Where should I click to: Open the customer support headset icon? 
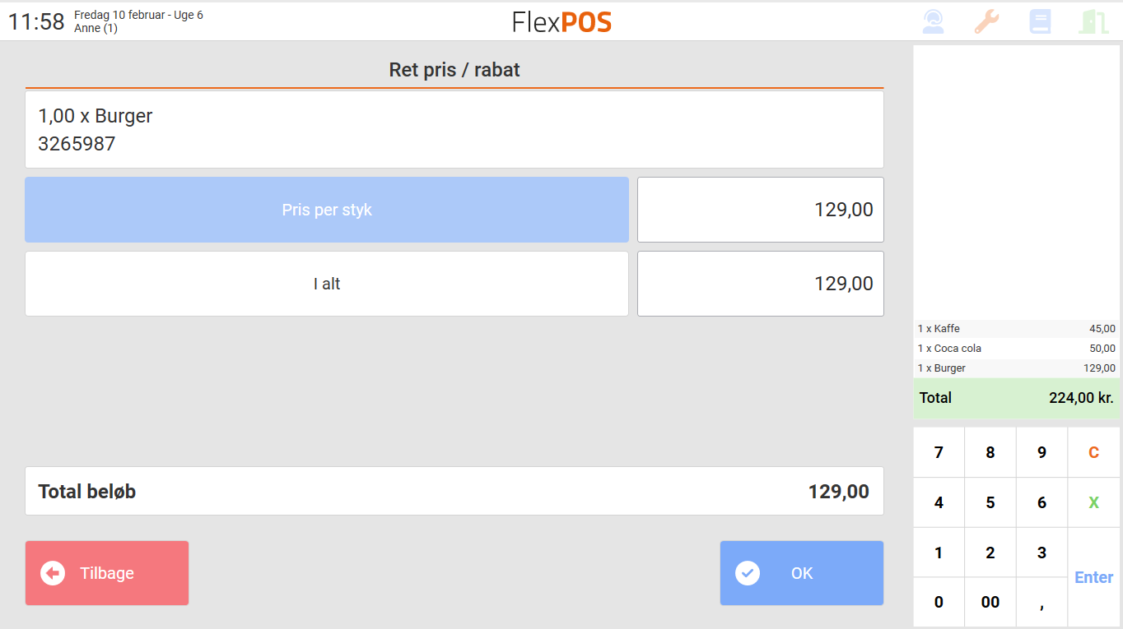tap(932, 21)
